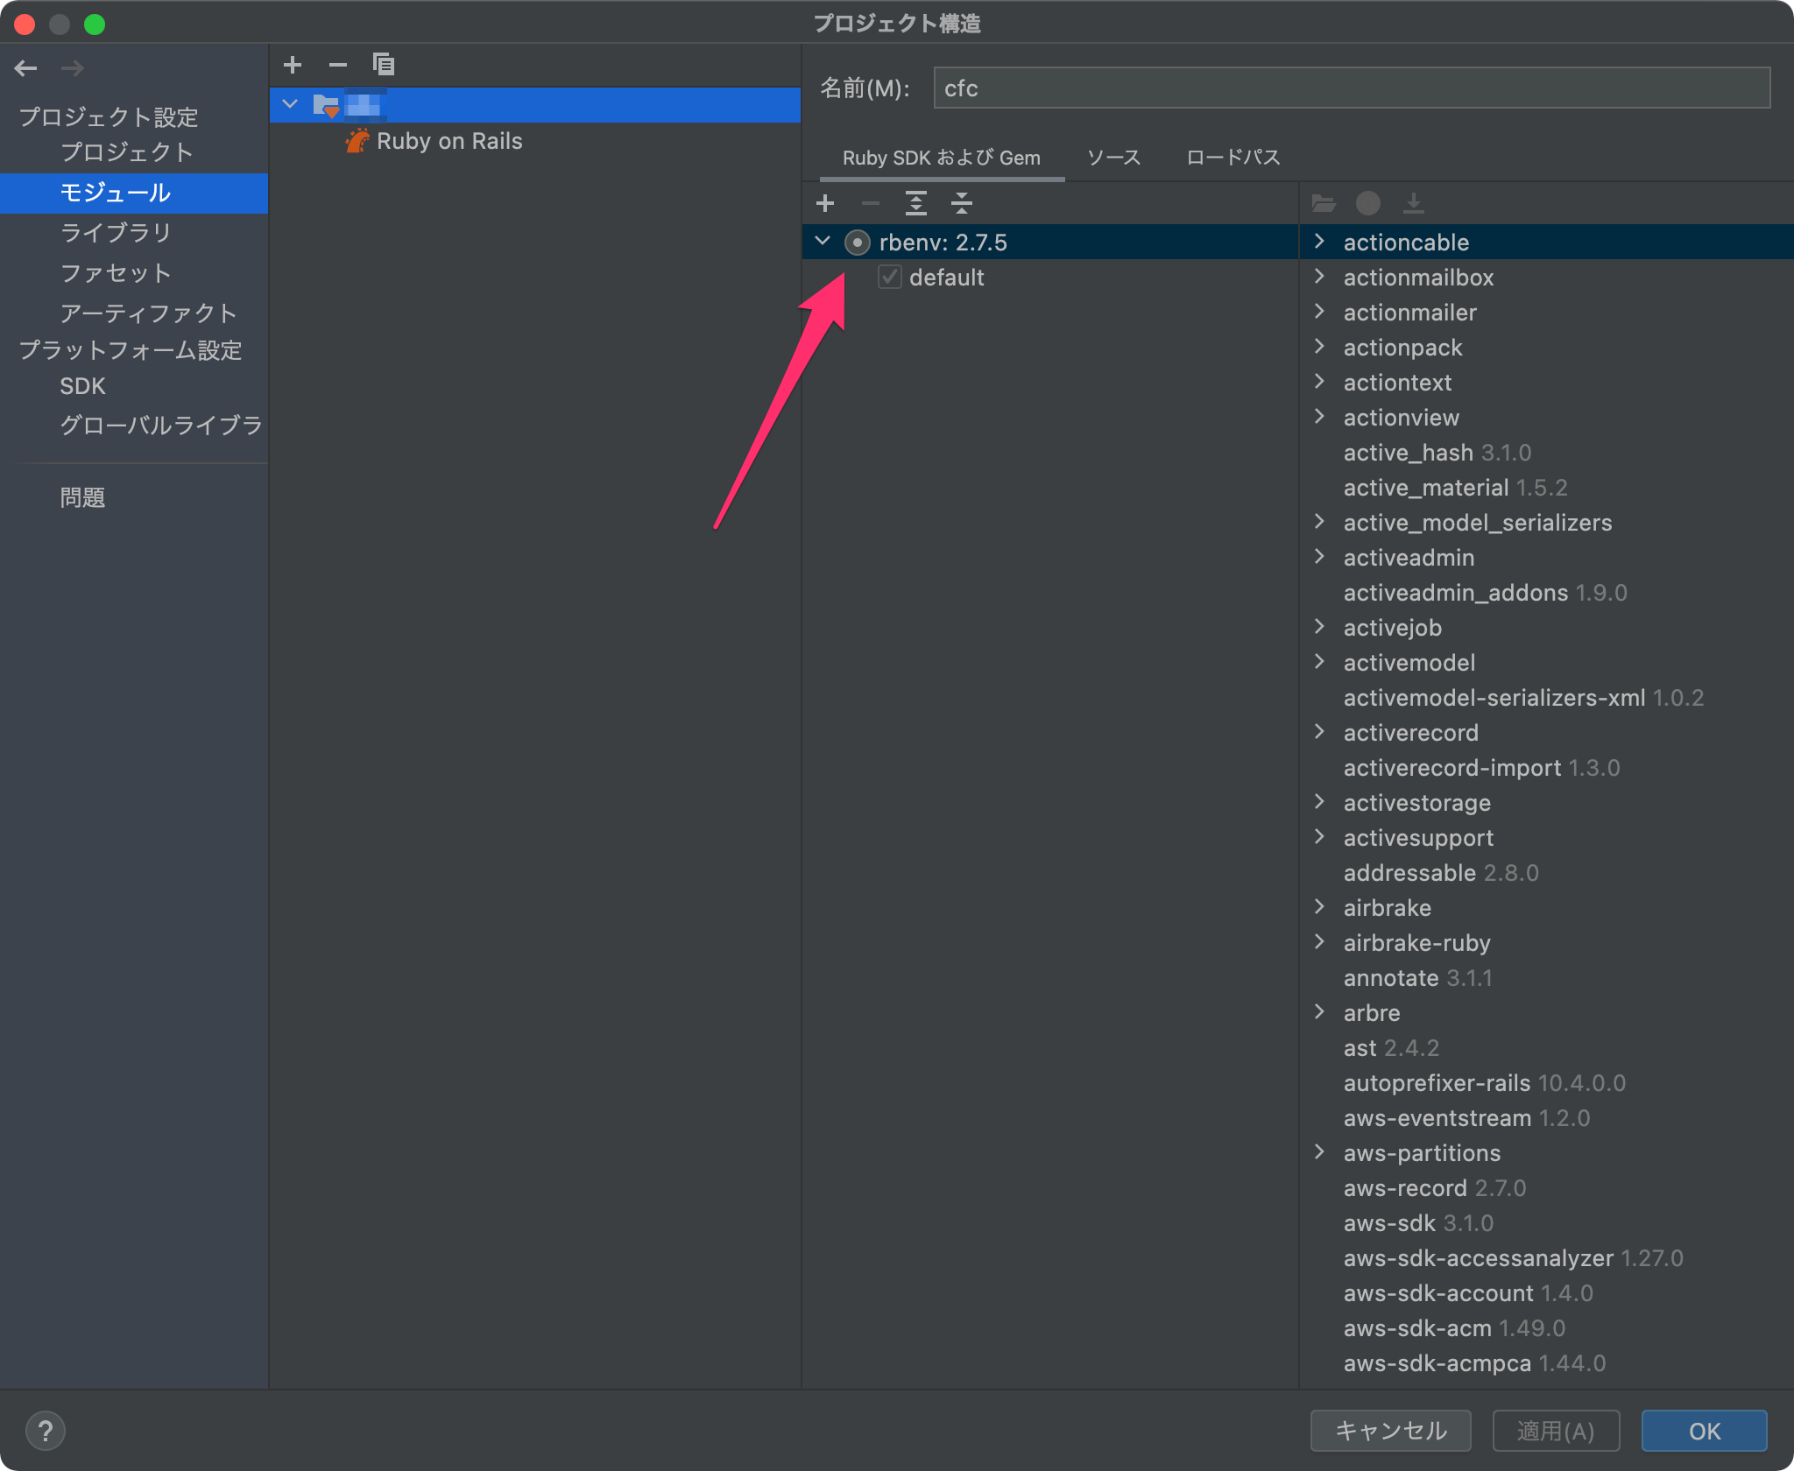The width and height of the screenshot is (1794, 1471).
Task: Click the 名前 name input field
Action: (x=1351, y=88)
